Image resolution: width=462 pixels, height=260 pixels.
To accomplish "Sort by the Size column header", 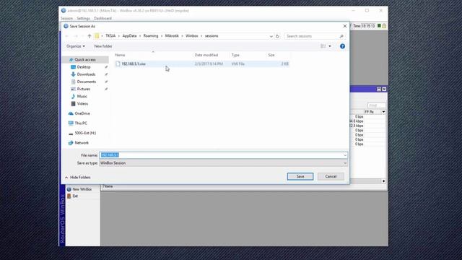I will tap(271, 55).
